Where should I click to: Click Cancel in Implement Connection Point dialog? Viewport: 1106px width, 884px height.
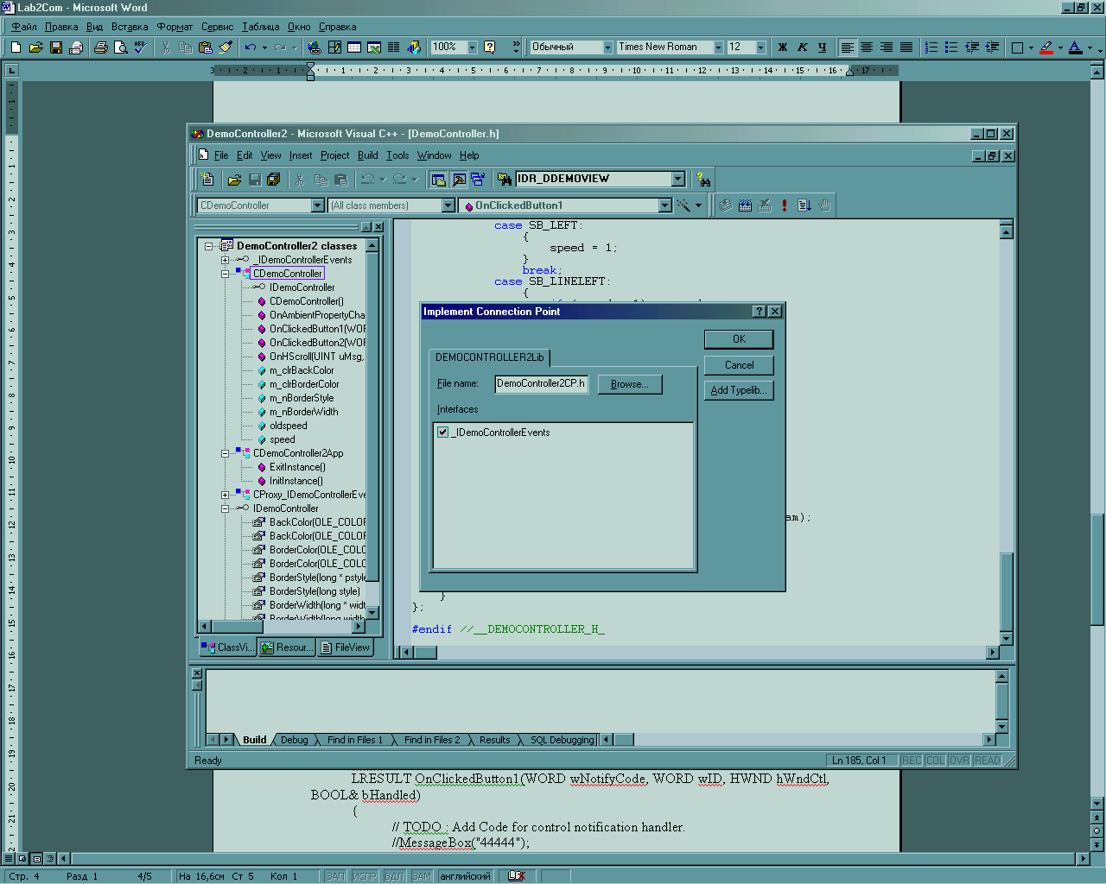[739, 365]
